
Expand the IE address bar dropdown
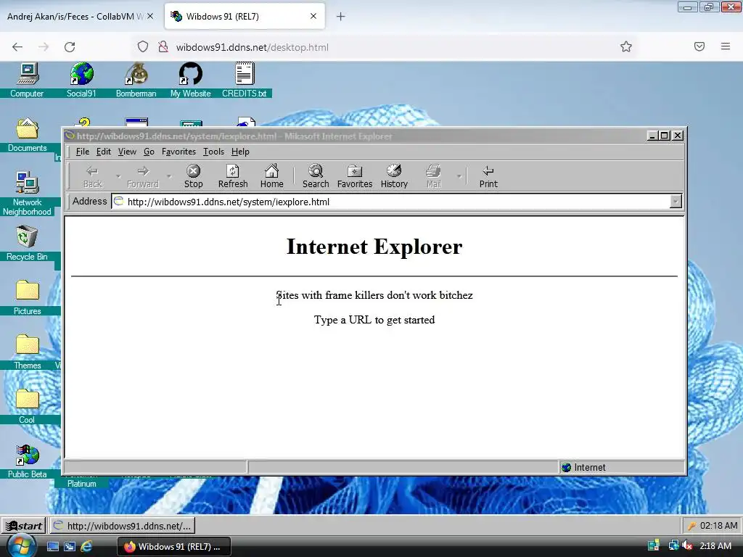click(x=676, y=202)
